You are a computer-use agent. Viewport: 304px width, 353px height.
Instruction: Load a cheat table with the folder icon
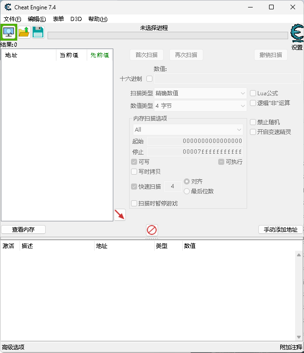(x=24, y=32)
